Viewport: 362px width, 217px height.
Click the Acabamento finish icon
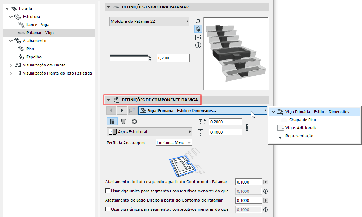click(18, 41)
